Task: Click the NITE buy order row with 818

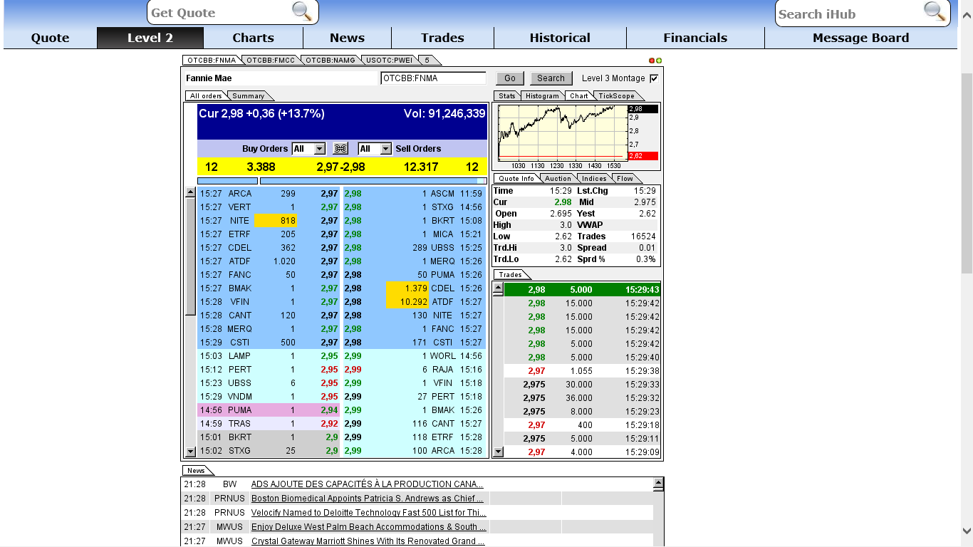Action: point(269,221)
